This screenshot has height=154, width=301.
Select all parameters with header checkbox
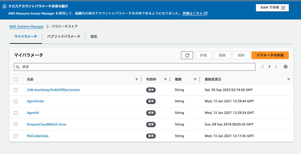pos(16,79)
